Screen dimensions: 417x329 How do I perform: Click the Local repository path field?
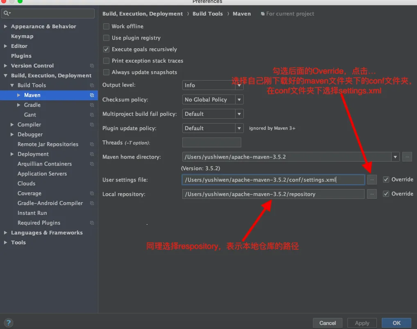[x=273, y=194]
